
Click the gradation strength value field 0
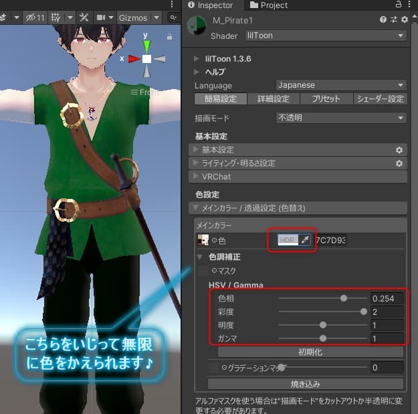[x=387, y=368]
